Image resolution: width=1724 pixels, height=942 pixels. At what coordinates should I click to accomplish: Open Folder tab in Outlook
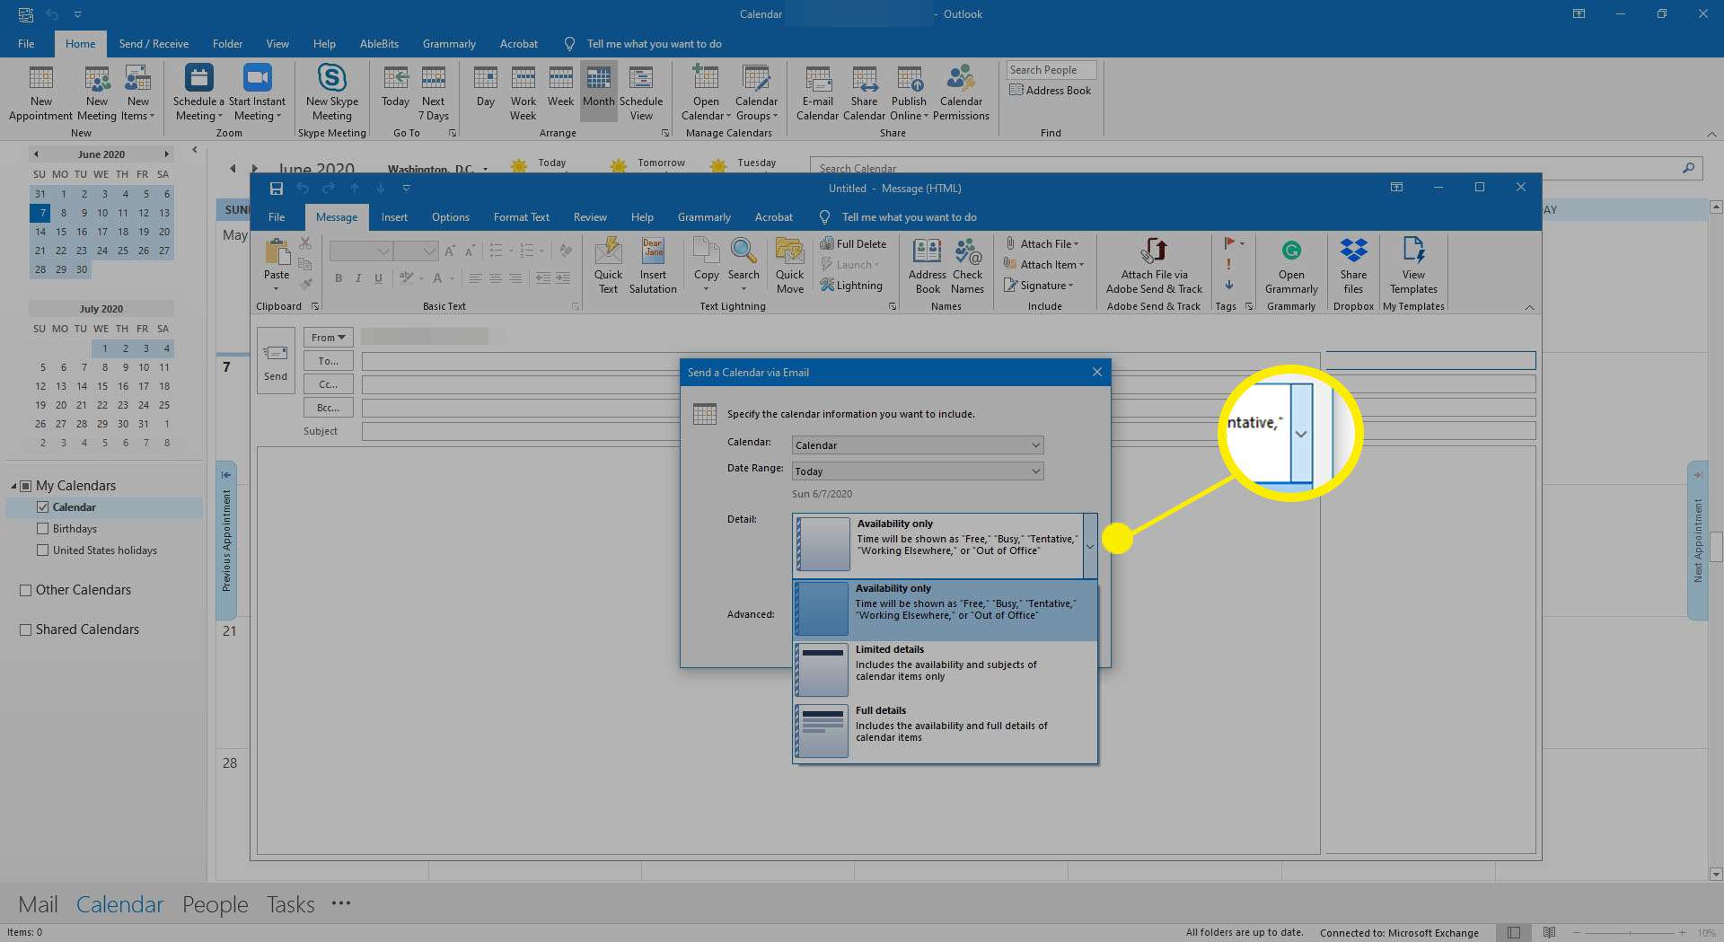tap(227, 44)
